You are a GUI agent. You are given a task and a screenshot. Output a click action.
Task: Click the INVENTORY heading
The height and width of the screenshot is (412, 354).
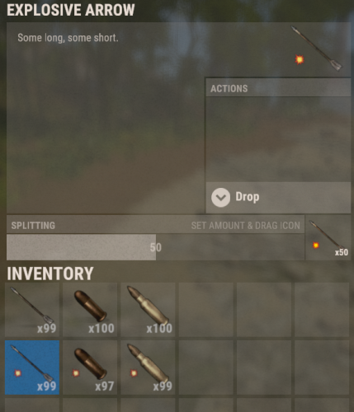50,274
